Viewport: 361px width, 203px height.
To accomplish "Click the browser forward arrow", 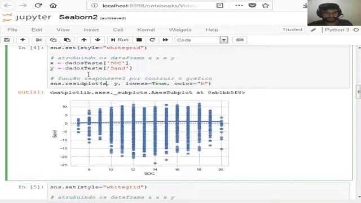I will click(23, 6).
